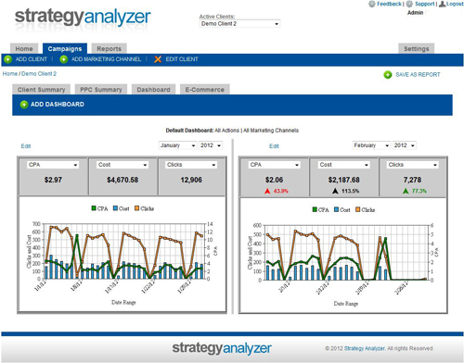Click the red up arrow next to 43.9%
Image resolution: width=464 pixels, height=363 pixels.
tap(267, 191)
